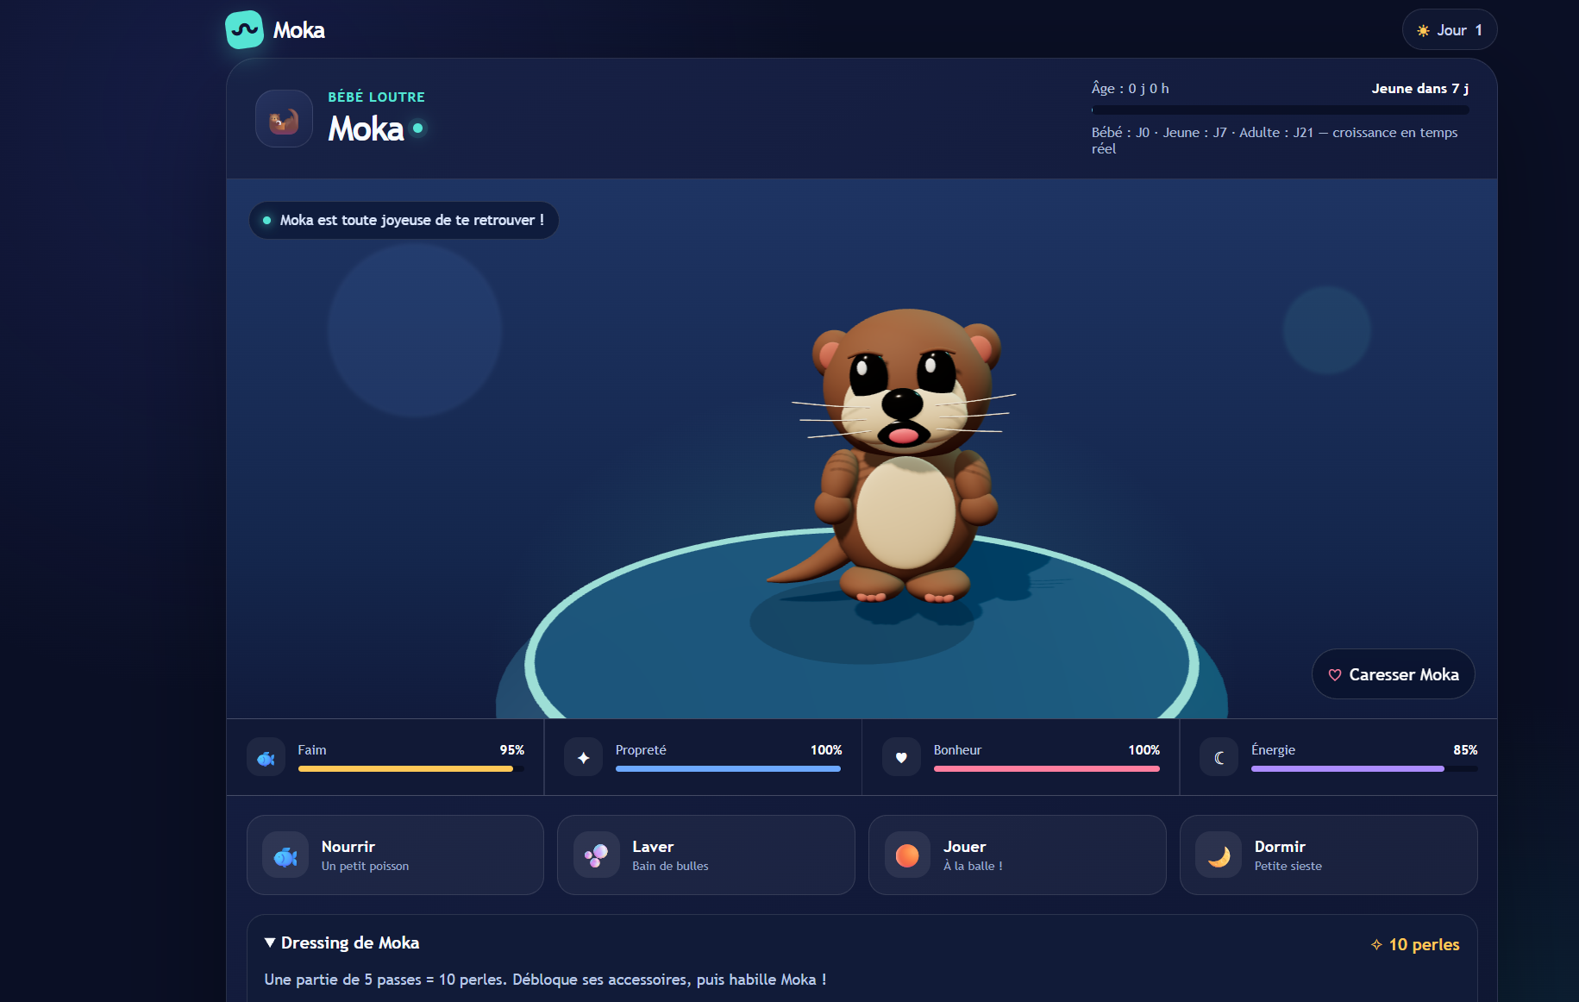Image resolution: width=1579 pixels, height=1002 pixels.
Task: Click the 'Jeune dans 7 j' label
Action: (x=1420, y=88)
